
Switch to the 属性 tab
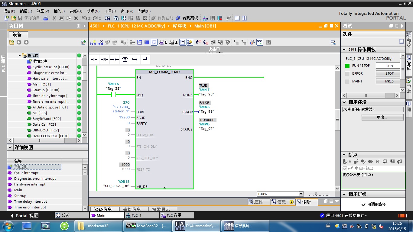pos(259,202)
